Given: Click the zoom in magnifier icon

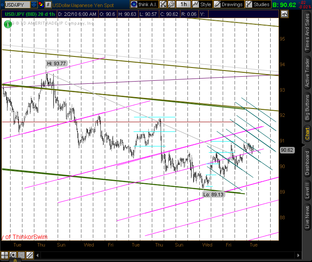Looking at the screenshot, I should click(13, 255).
